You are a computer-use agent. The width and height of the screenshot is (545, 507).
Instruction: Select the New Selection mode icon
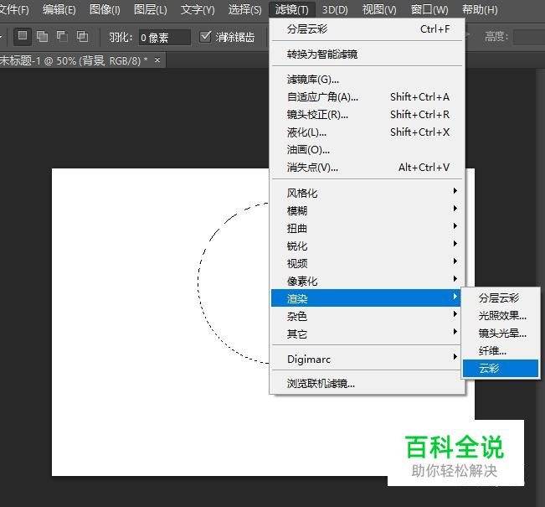tap(23, 36)
